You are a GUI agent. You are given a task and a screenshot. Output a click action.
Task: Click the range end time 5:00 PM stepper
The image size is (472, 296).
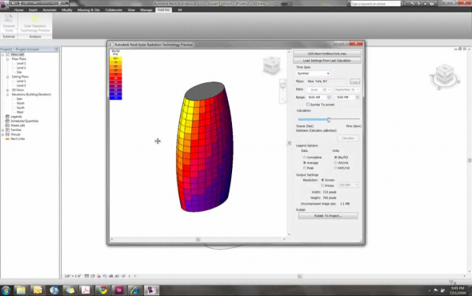point(358,98)
